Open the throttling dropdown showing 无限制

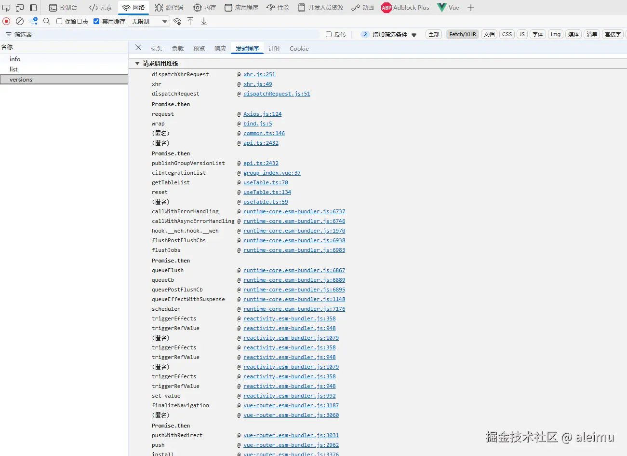tap(149, 21)
